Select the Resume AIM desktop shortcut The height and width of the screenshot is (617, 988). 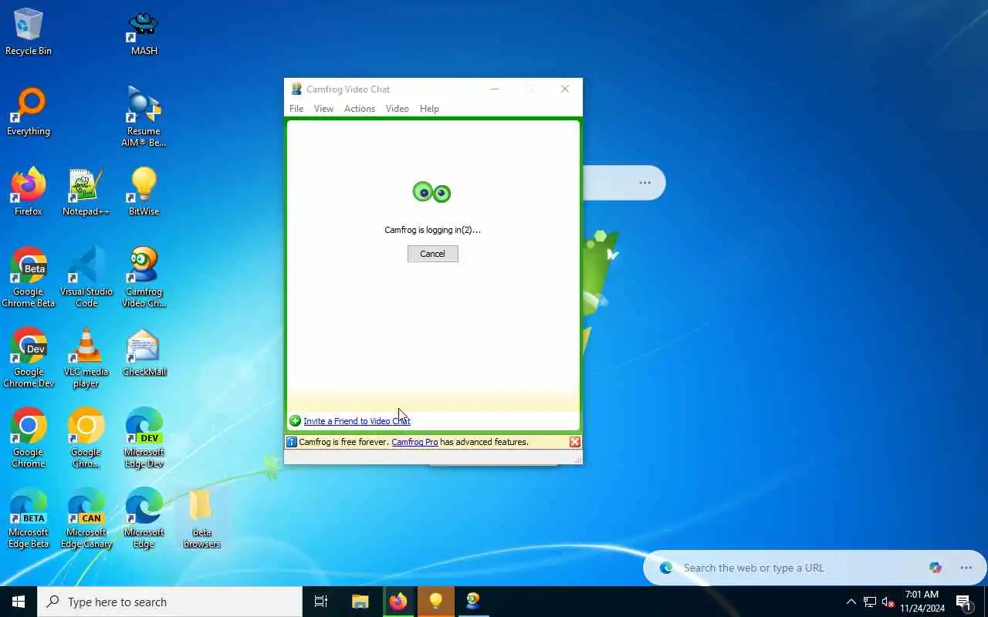pyautogui.click(x=144, y=116)
